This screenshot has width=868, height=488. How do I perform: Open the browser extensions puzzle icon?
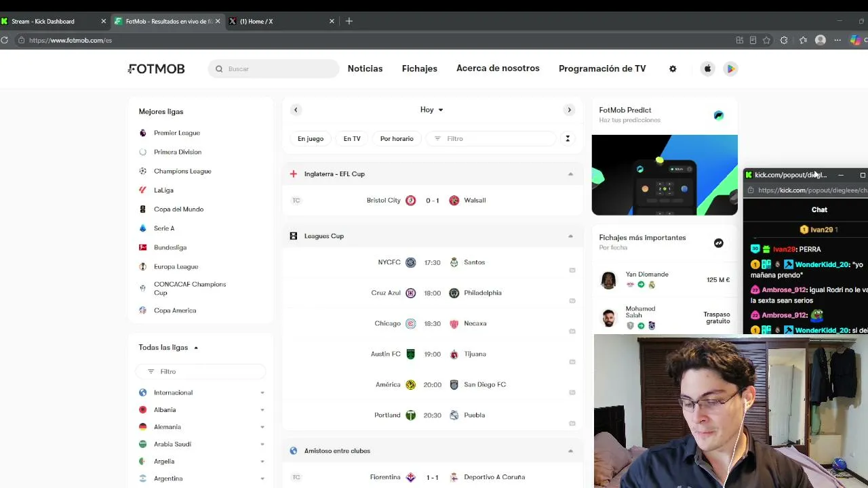785,40
